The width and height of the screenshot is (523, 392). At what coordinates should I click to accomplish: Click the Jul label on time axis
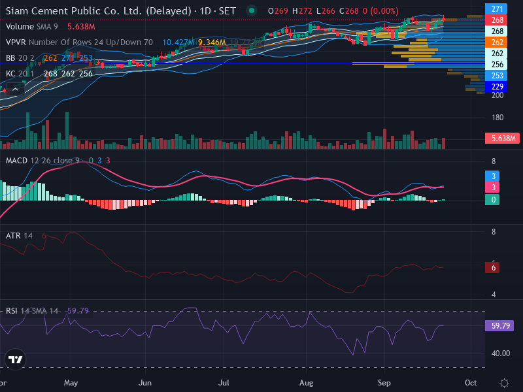click(224, 383)
